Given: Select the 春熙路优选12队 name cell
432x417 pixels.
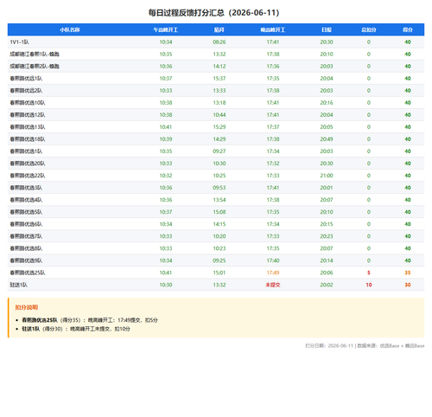Looking at the screenshot, I should 28,115.
